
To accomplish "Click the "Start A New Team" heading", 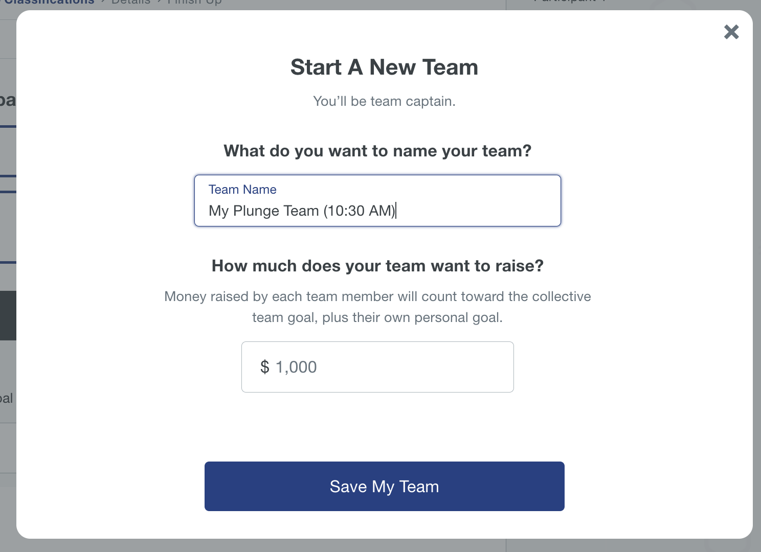I will coord(384,67).
